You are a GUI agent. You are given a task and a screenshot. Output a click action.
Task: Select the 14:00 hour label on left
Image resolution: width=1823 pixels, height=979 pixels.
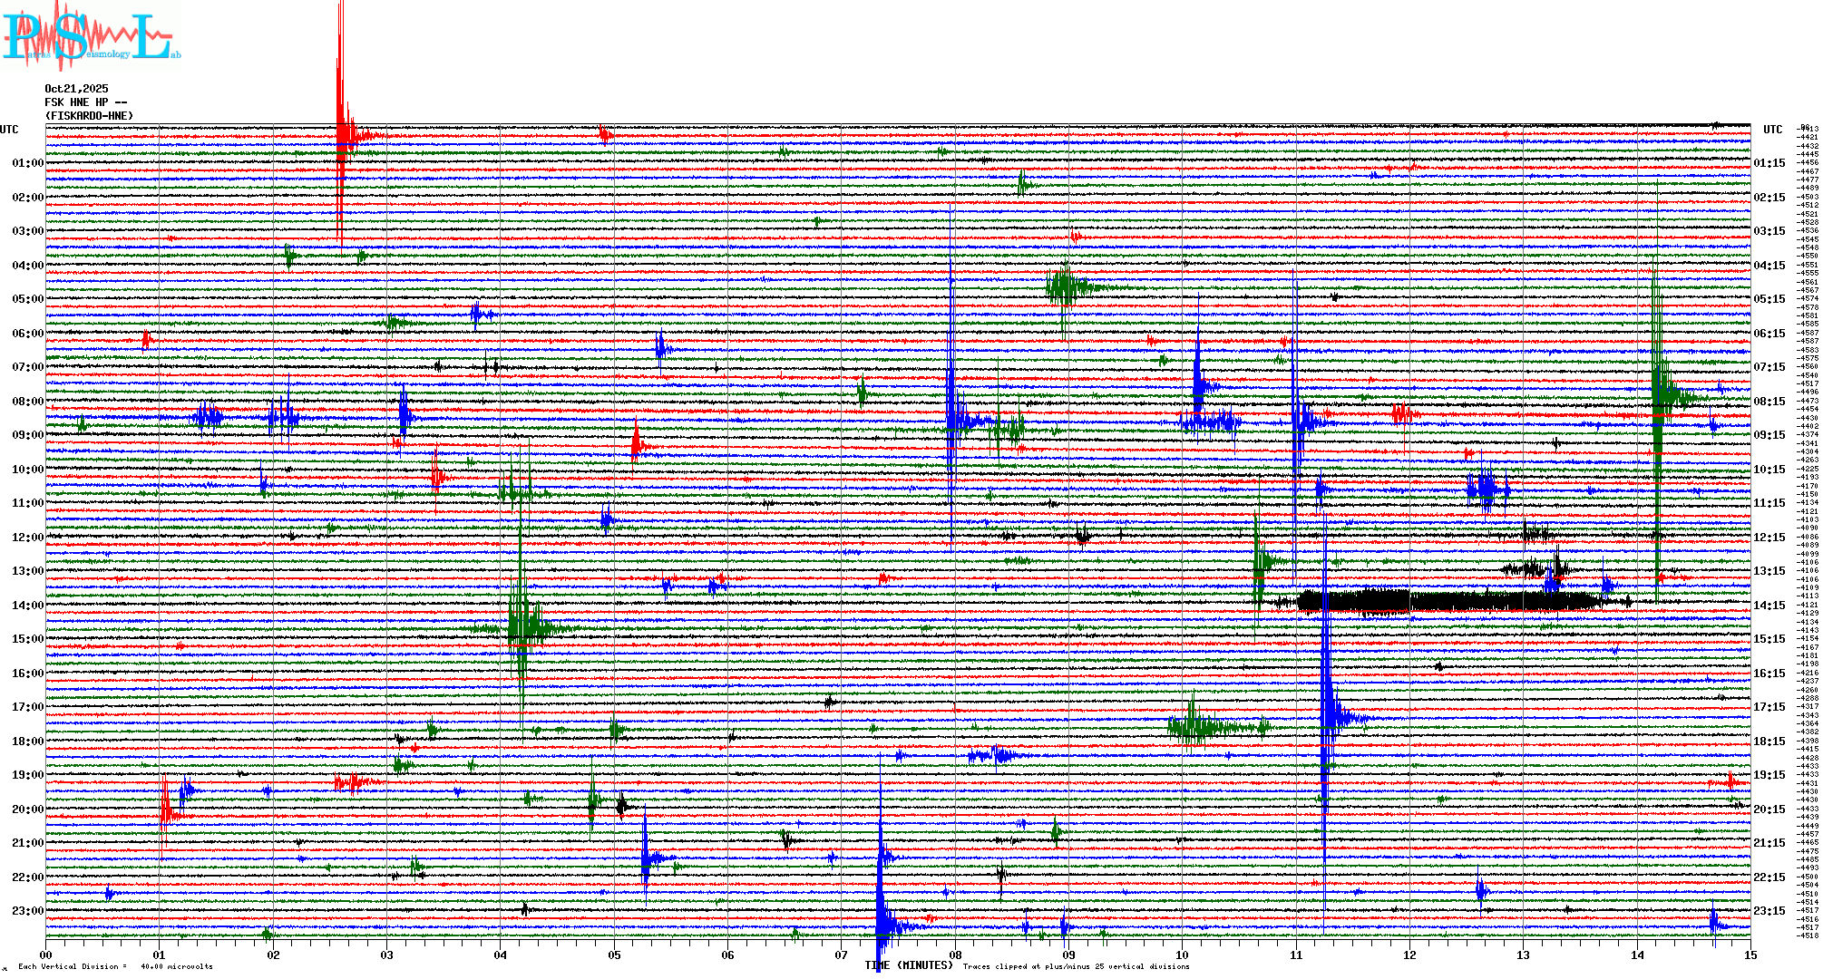pos(27,606)
